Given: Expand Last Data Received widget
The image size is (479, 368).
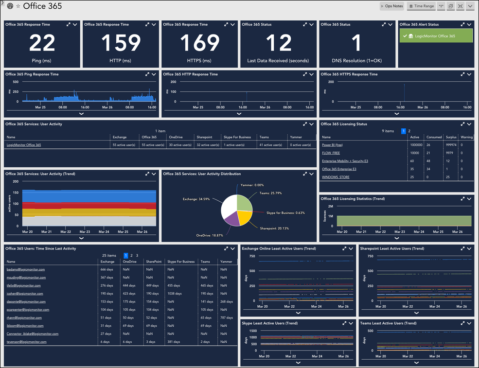Looking at the screenshot, I should [305, 24].
